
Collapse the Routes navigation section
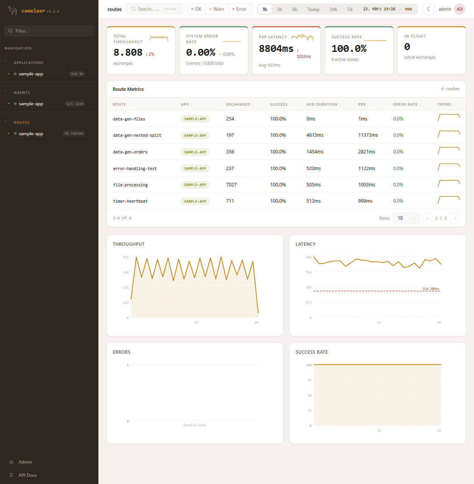coord(5,122)
